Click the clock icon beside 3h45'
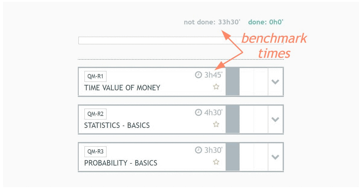The width and height of the screenshot is (362, 189). pos(198,75)
